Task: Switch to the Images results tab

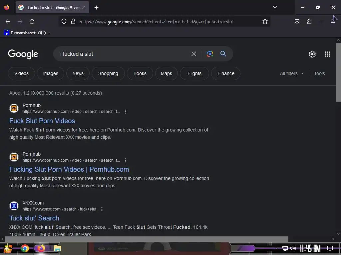Action: [x=51, y=73]
